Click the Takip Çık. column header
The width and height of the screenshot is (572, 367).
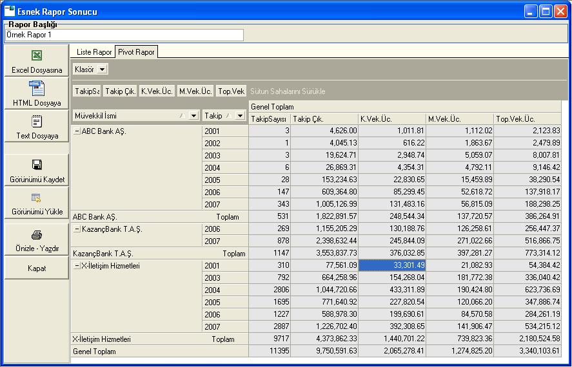tap(324, 118)
